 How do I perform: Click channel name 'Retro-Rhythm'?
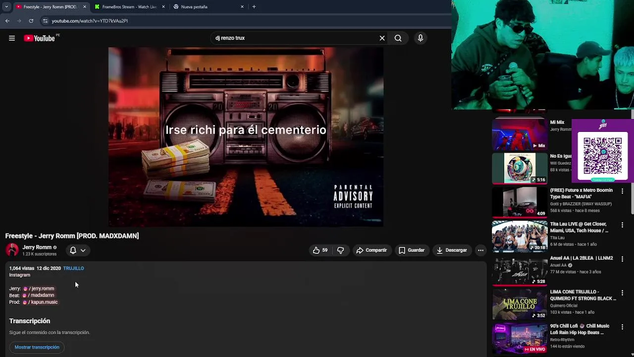[562, 340]
